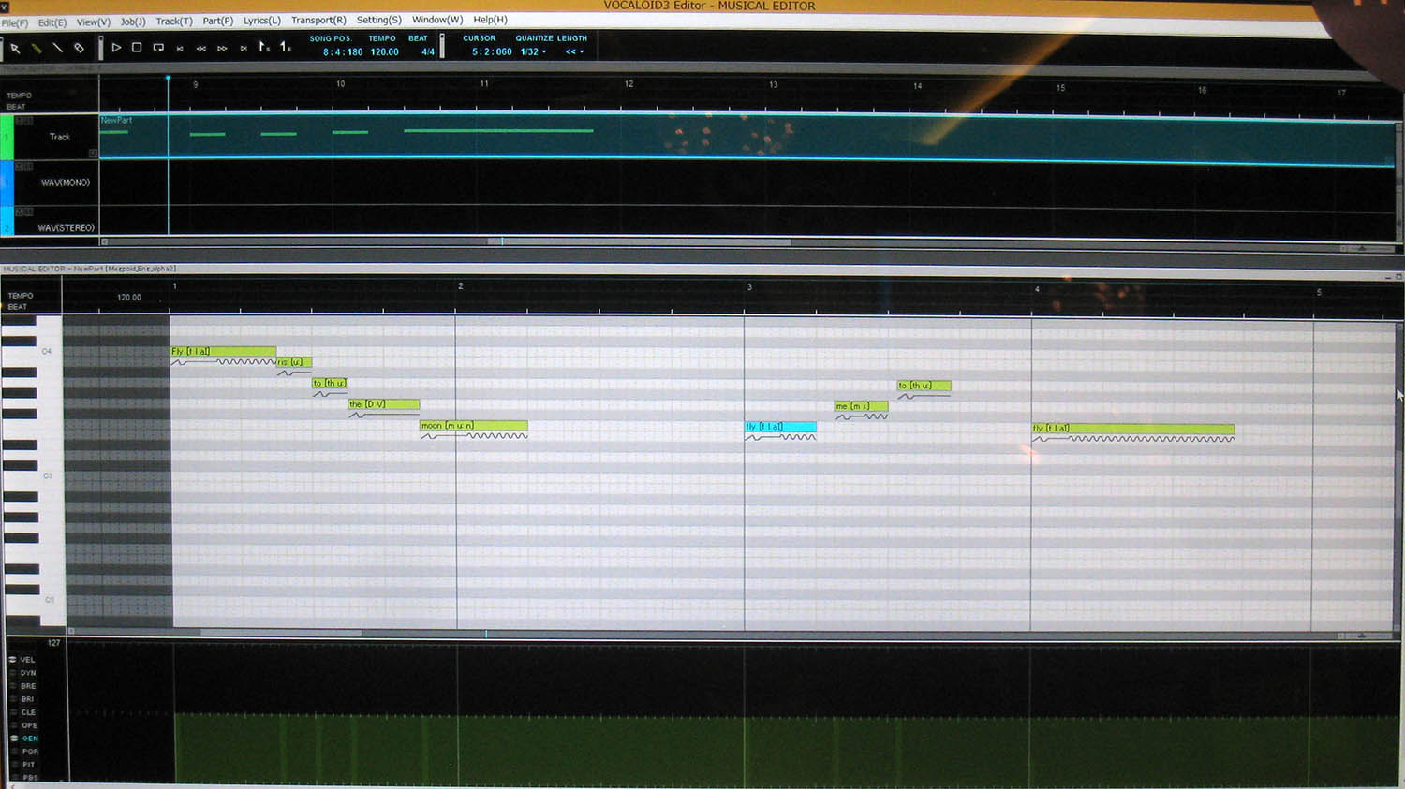Click the fast-forward transport icon

[x=222, y=49]
